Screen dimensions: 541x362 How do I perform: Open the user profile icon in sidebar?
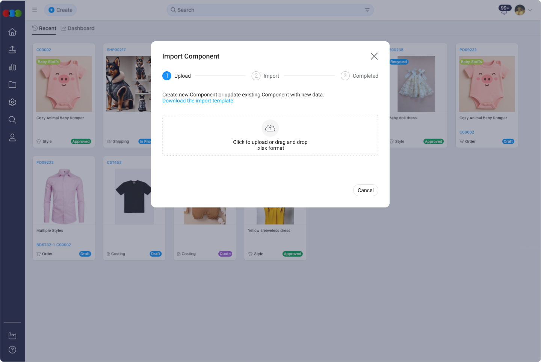pyautogui.click(x=12, y=137)
